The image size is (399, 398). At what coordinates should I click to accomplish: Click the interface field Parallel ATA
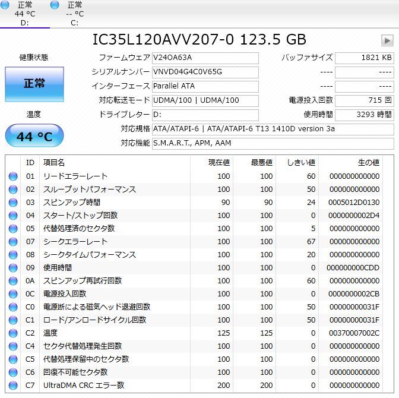pos(205,87)
